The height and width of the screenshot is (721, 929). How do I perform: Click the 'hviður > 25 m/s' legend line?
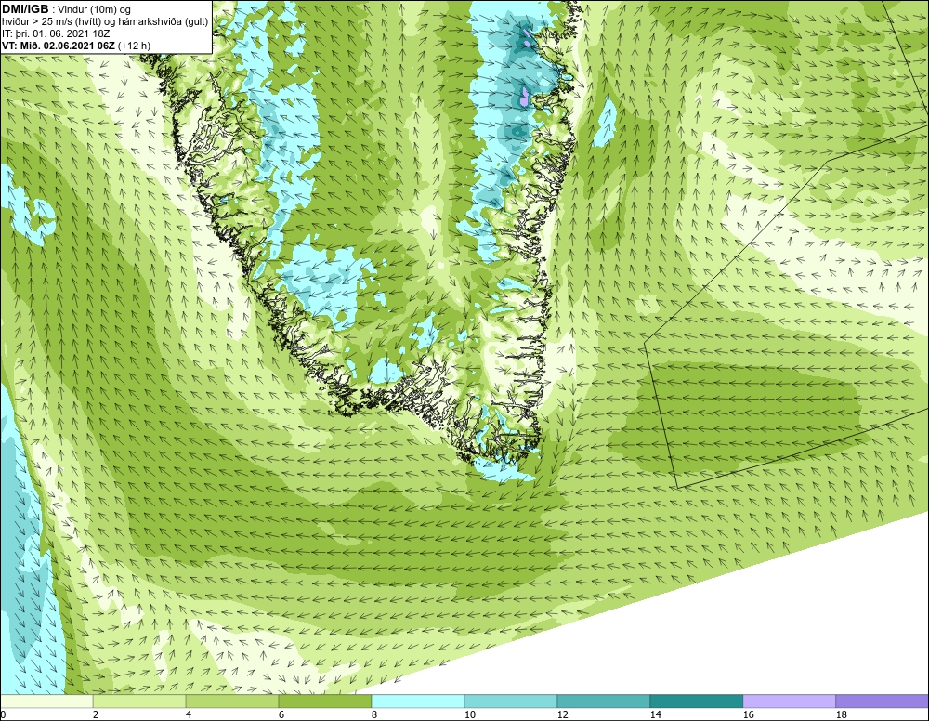(105, 22)
